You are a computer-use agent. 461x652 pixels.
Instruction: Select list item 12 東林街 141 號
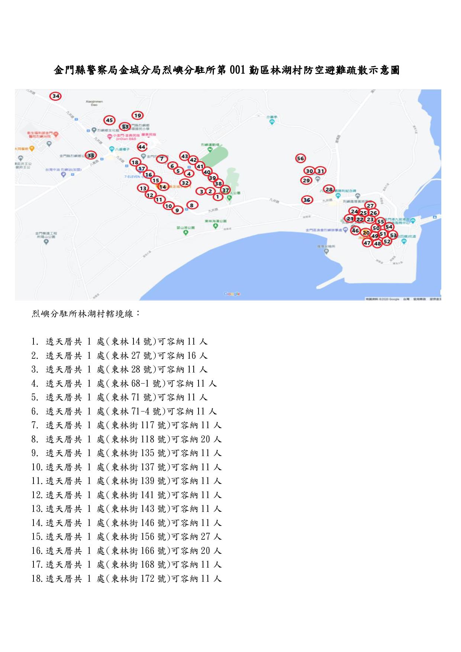(x=126, y=495)
